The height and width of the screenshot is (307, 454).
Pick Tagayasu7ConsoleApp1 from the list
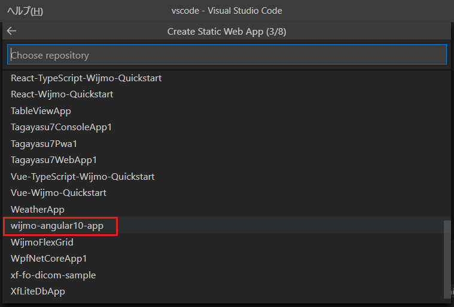point(227,127)
